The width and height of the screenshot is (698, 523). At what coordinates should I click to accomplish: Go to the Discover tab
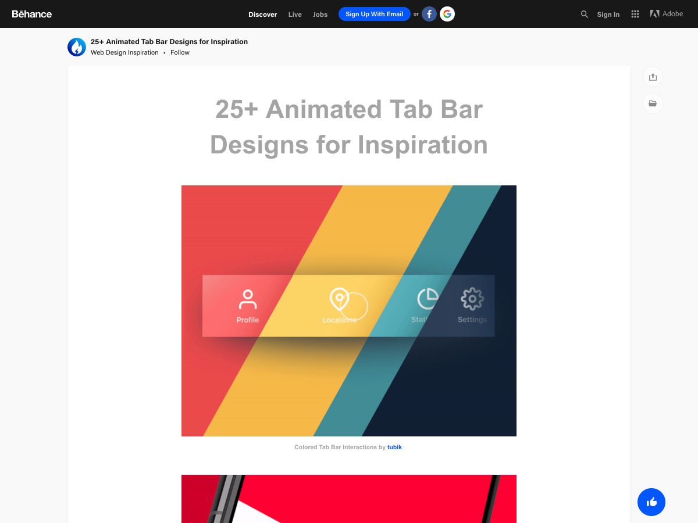(263, 15)
